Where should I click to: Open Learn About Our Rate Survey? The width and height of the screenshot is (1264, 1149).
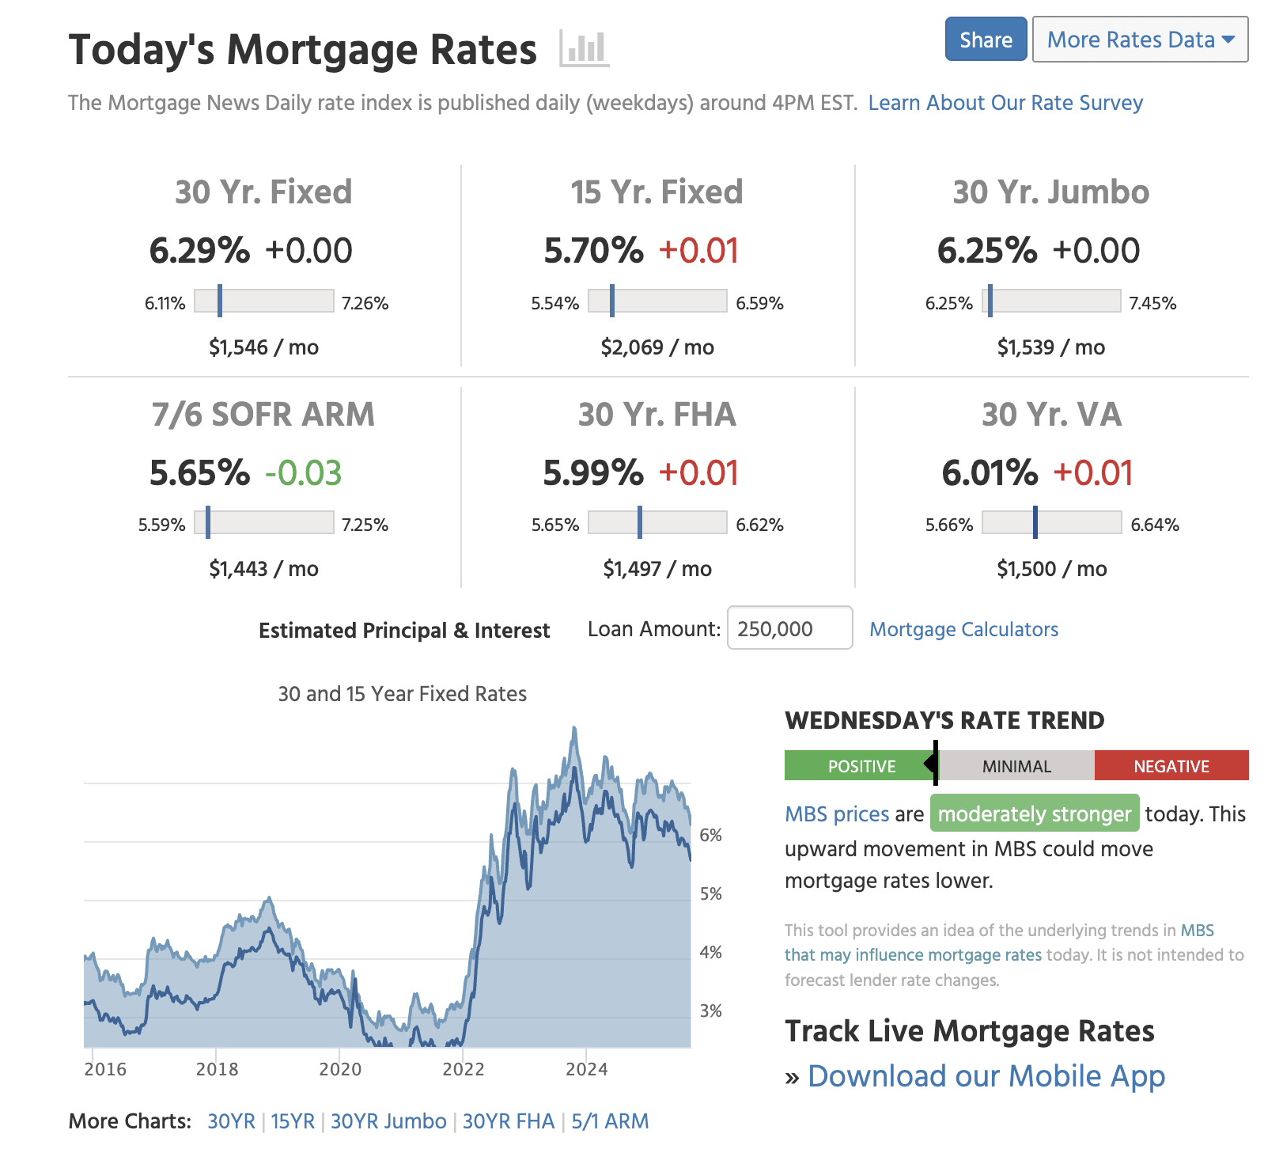1005,102
